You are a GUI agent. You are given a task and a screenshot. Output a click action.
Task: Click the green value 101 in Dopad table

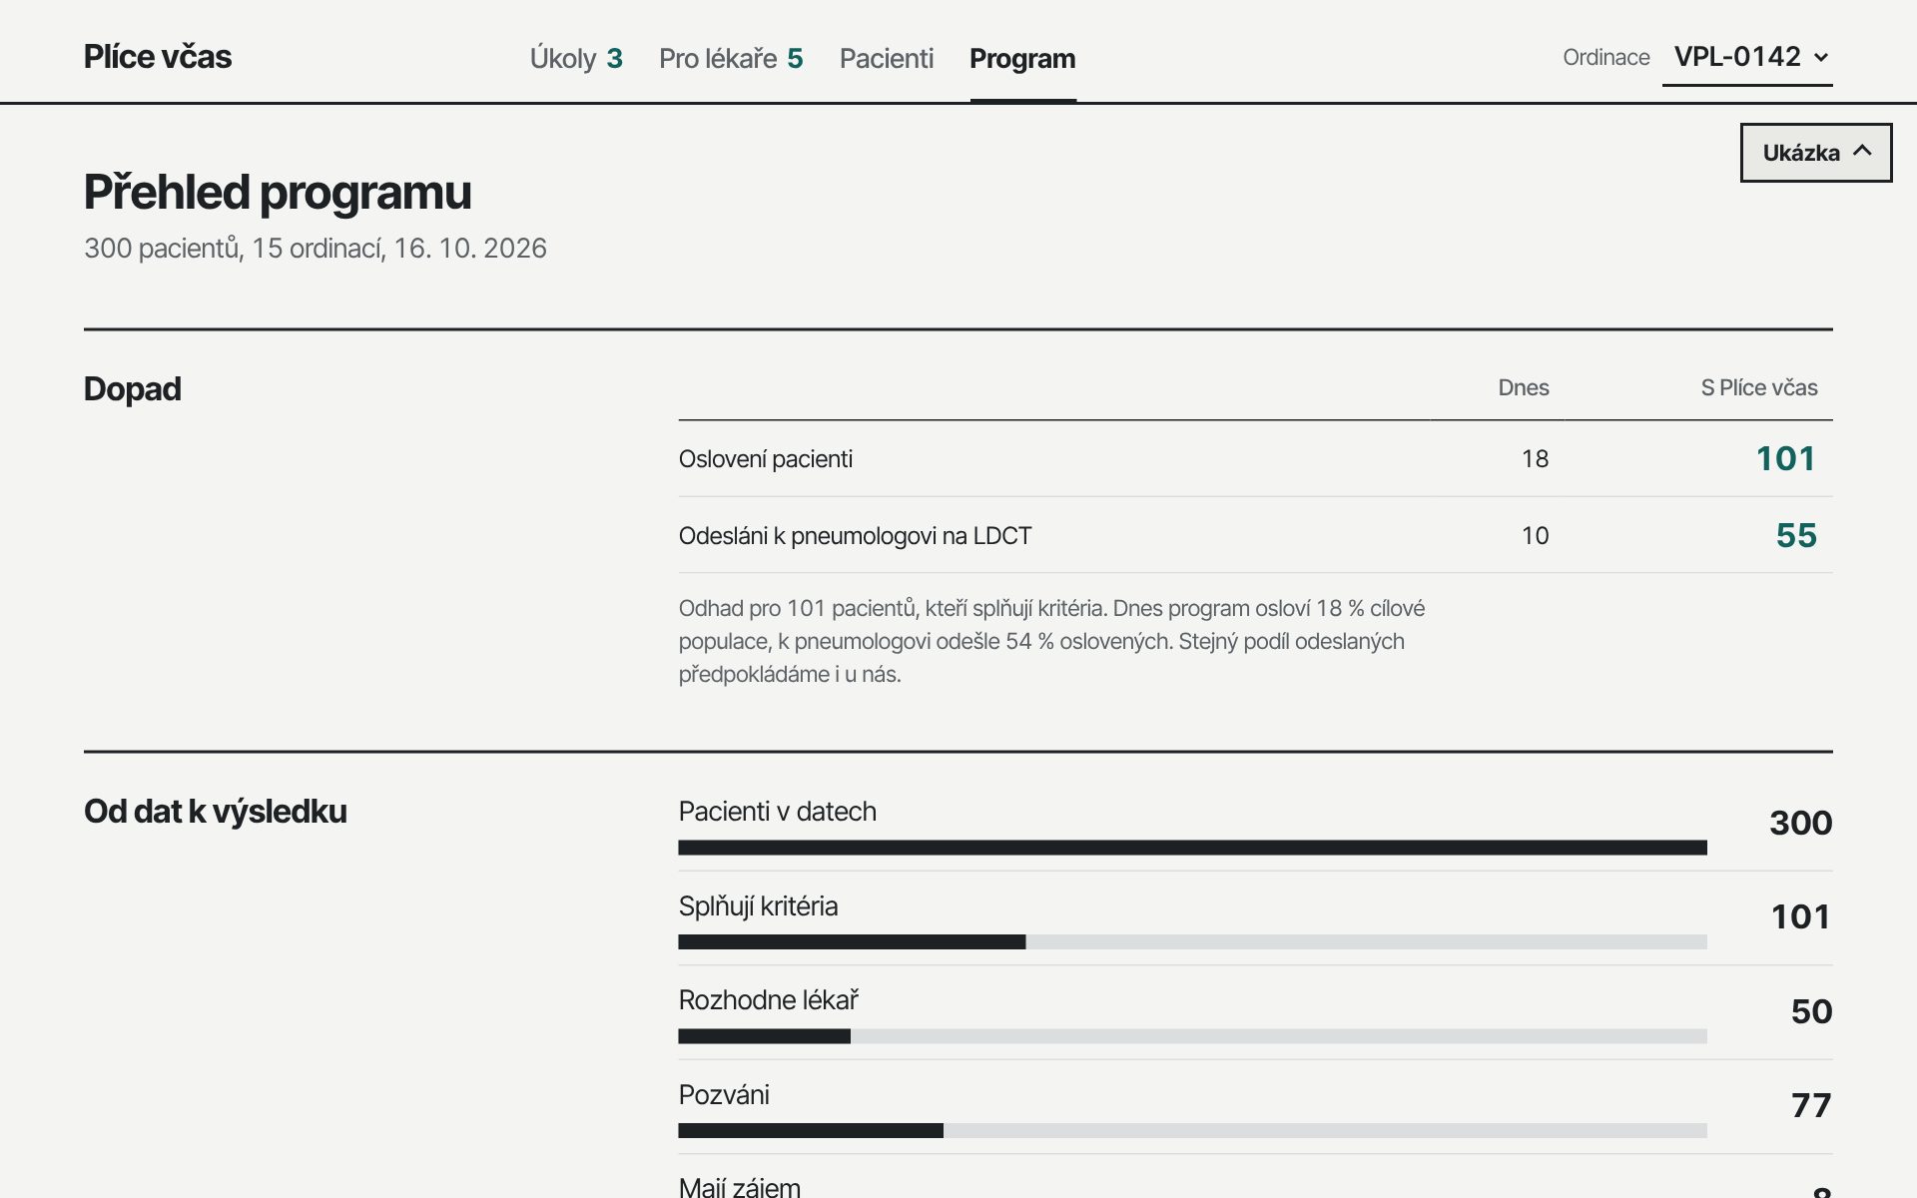[1786, 458]
